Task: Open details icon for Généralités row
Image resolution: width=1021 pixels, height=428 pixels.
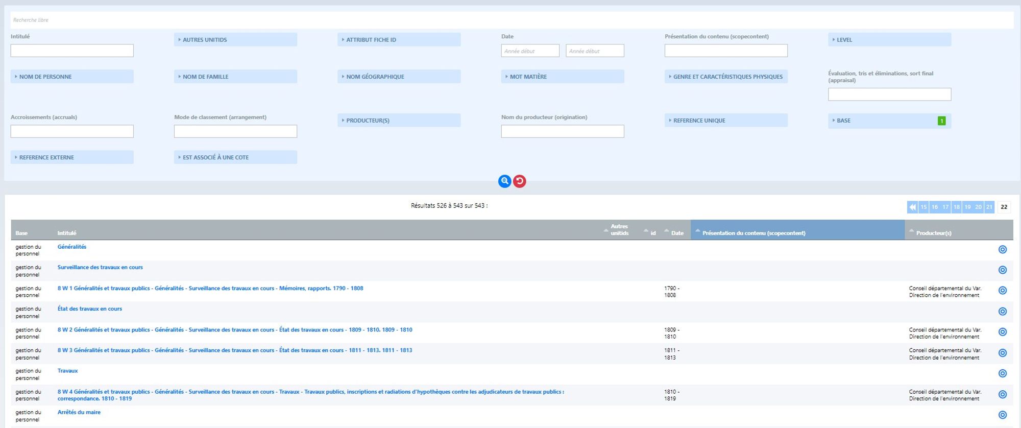Action: (x=1002, y=250)
